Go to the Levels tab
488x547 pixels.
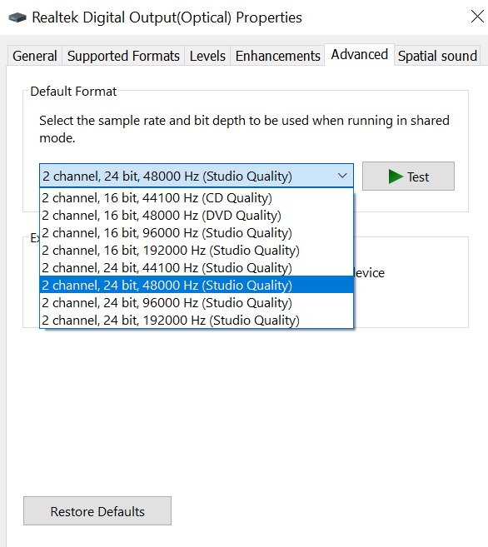[207, 56]
